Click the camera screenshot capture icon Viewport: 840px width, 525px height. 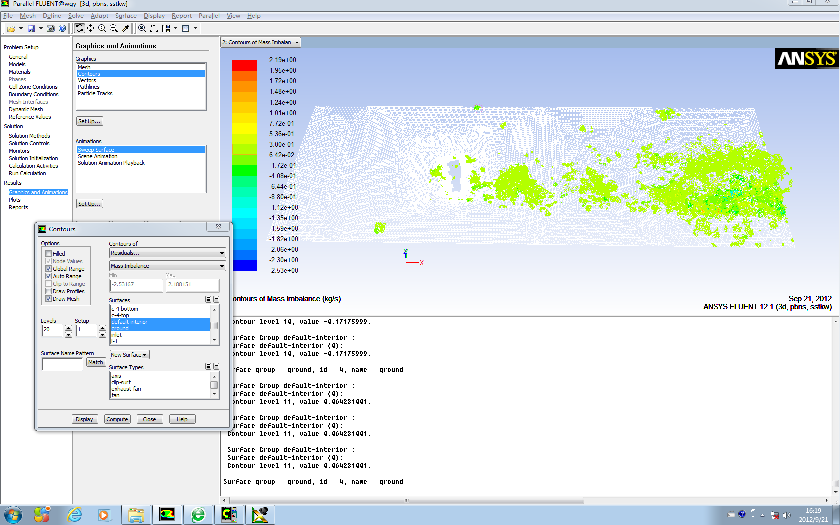51,29
